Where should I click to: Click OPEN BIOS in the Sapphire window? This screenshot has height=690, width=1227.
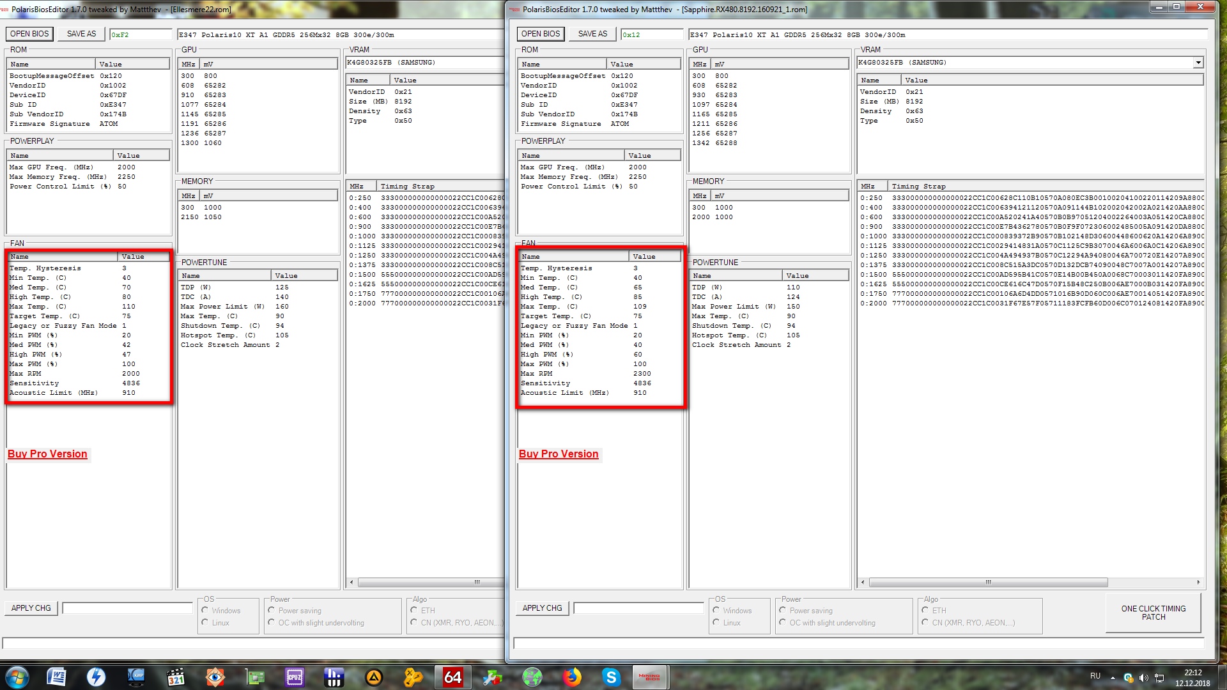pyautogui.click(x=540, y=34)
